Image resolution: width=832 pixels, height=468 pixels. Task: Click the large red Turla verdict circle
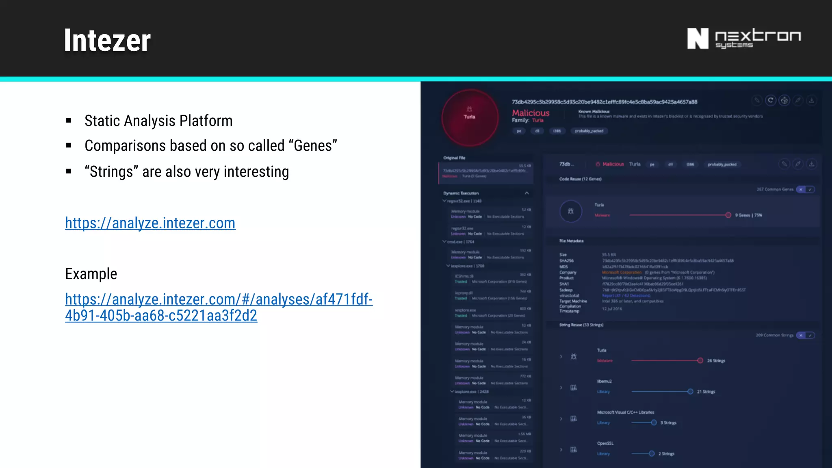(470, 118)
